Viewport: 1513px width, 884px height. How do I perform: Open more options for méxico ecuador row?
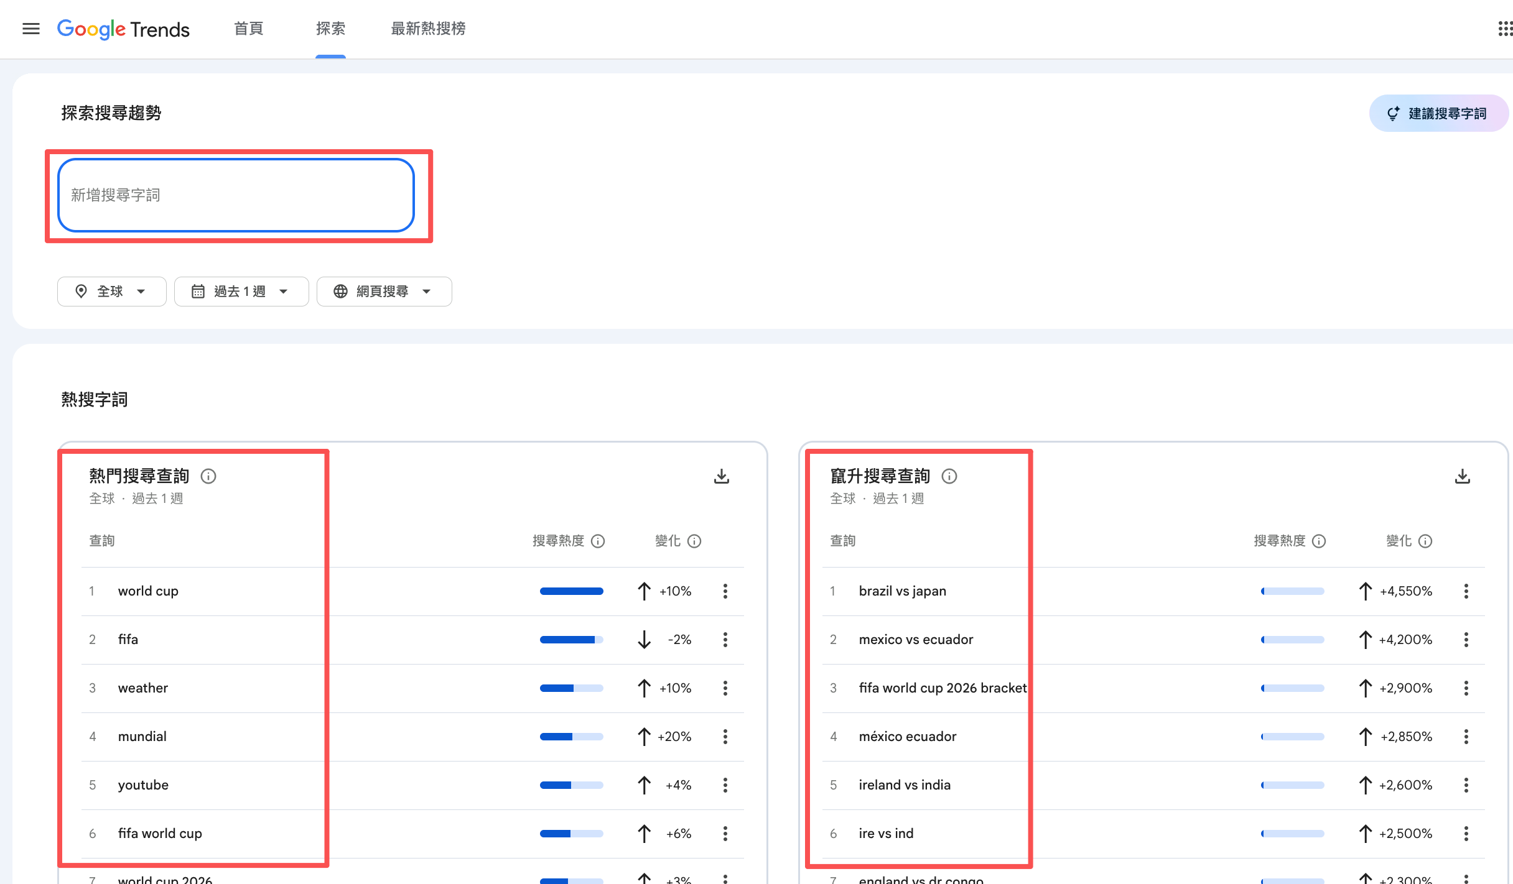[x=1466, y=737]
